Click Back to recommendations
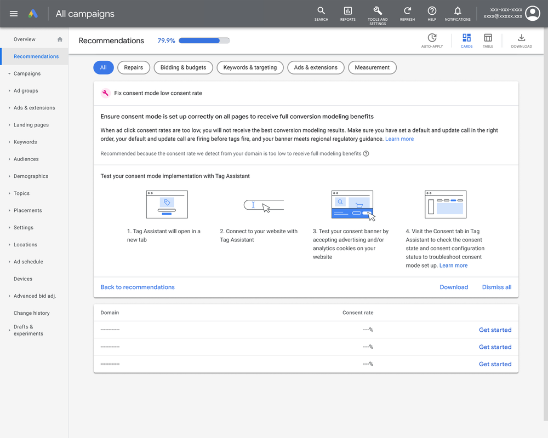The image size is (548, 438). (x=138, y=287)
